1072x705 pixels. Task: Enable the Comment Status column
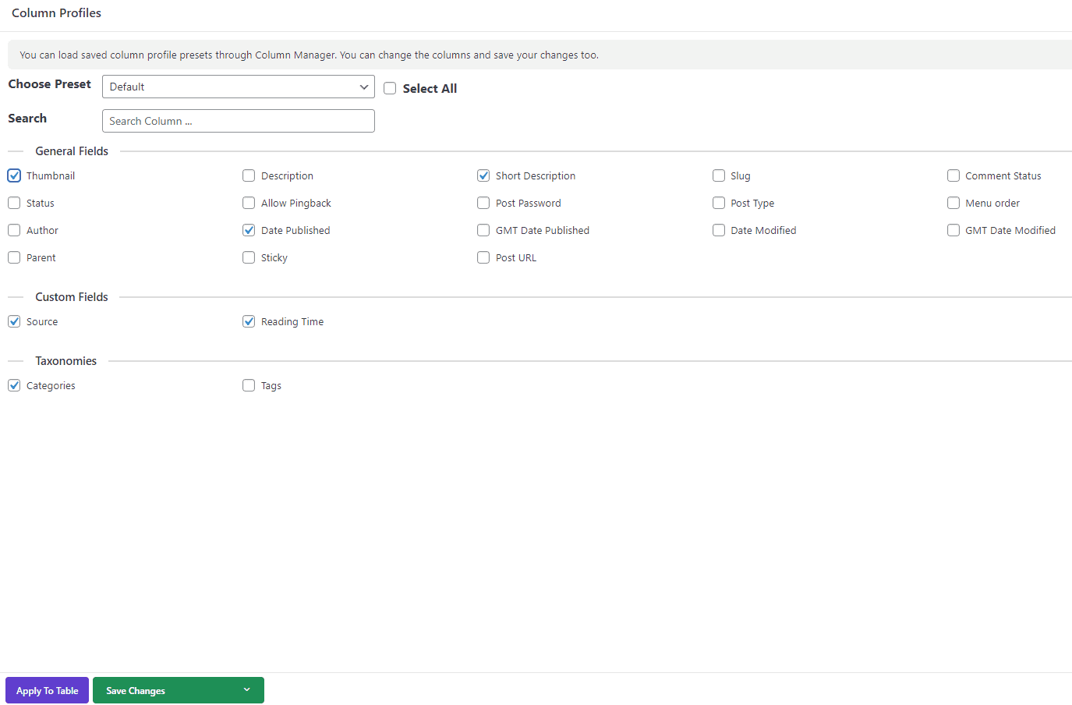click(x=953, y=176)
